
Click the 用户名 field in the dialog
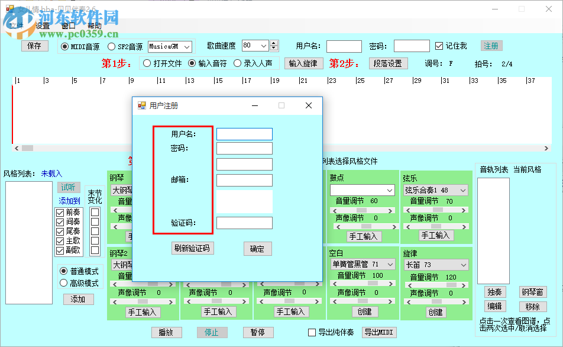tap(244, 134)
